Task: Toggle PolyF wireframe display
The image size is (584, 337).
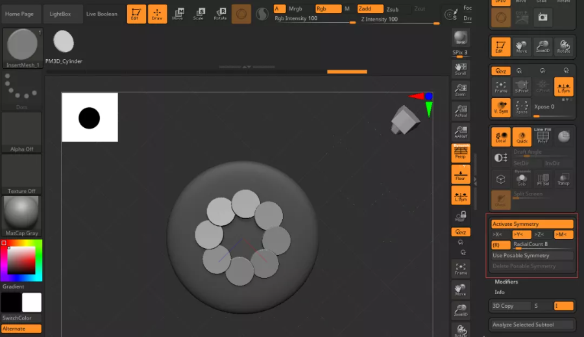Action: coord(542,136)
